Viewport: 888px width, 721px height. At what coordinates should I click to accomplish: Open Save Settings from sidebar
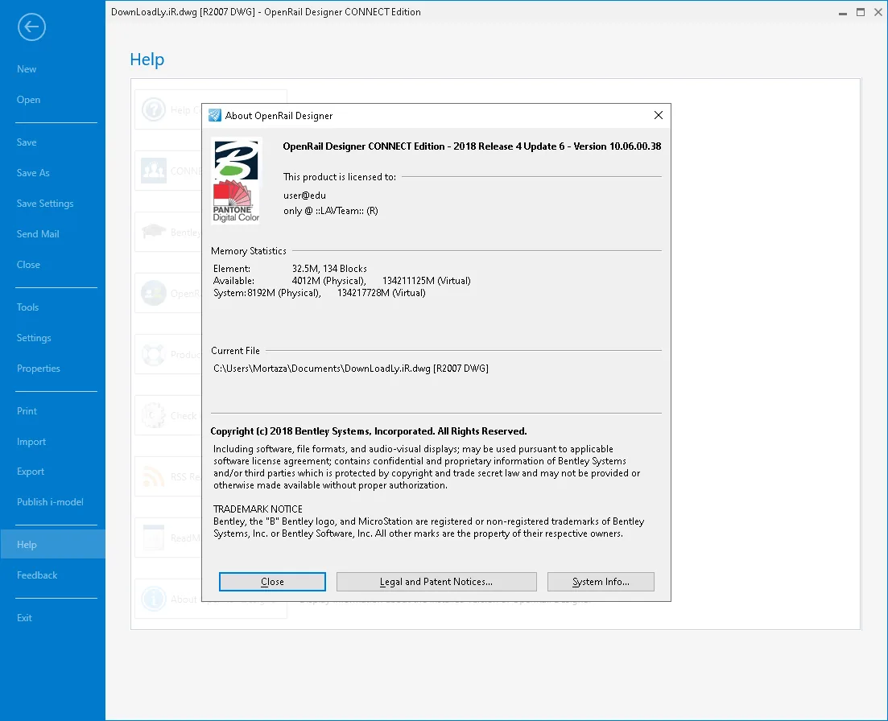[45, 203]
